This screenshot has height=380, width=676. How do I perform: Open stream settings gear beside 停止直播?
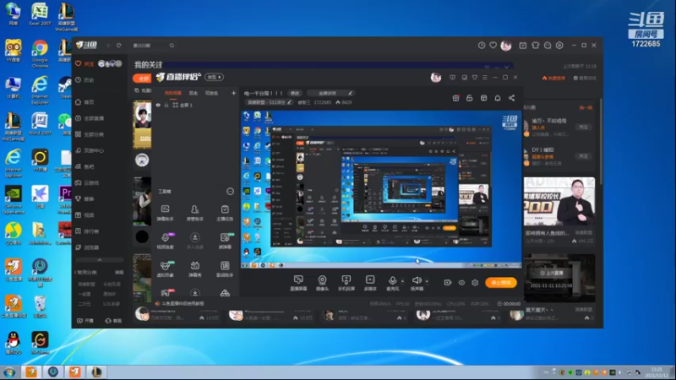tap(475, 283)
